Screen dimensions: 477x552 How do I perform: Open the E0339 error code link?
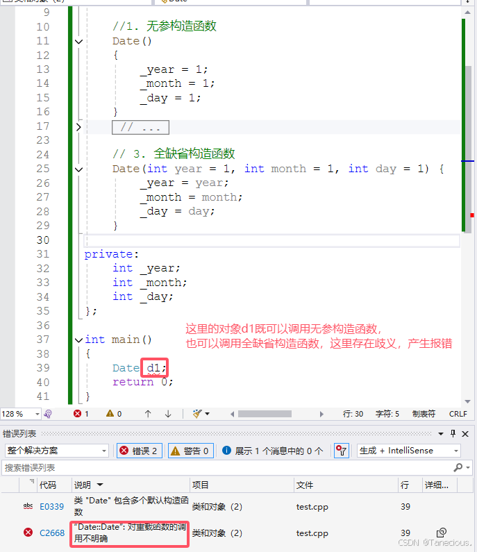(x=52, y=507)
